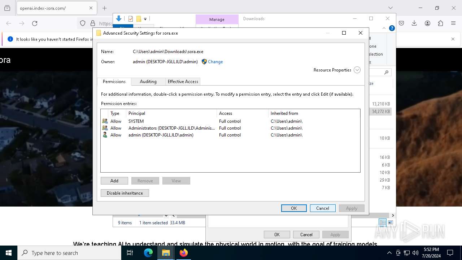This screenshot has height=260, width=462.
Task: Open Firefox tracking protection shield
Action: 83,23
